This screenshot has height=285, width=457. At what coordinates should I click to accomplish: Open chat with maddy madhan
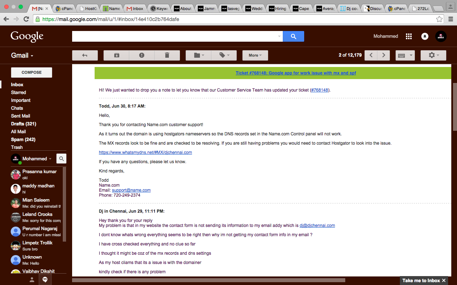[x=36, y=188]
